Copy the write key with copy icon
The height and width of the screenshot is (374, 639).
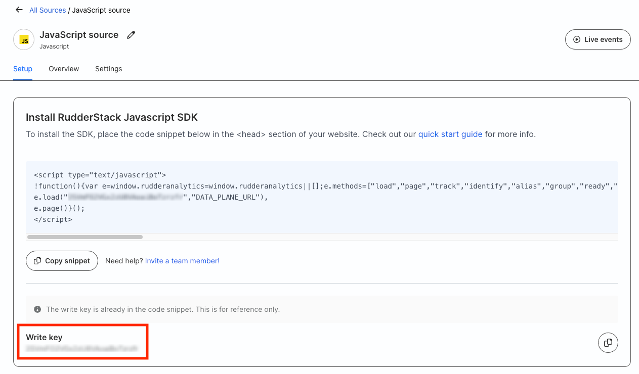tap(608, 343)
